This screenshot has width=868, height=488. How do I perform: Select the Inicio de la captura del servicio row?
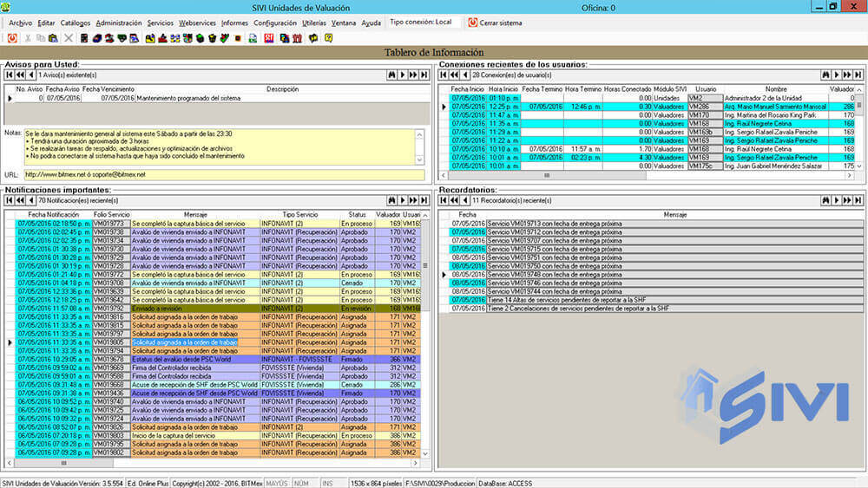pyautogui.click(x=218, y=435)
